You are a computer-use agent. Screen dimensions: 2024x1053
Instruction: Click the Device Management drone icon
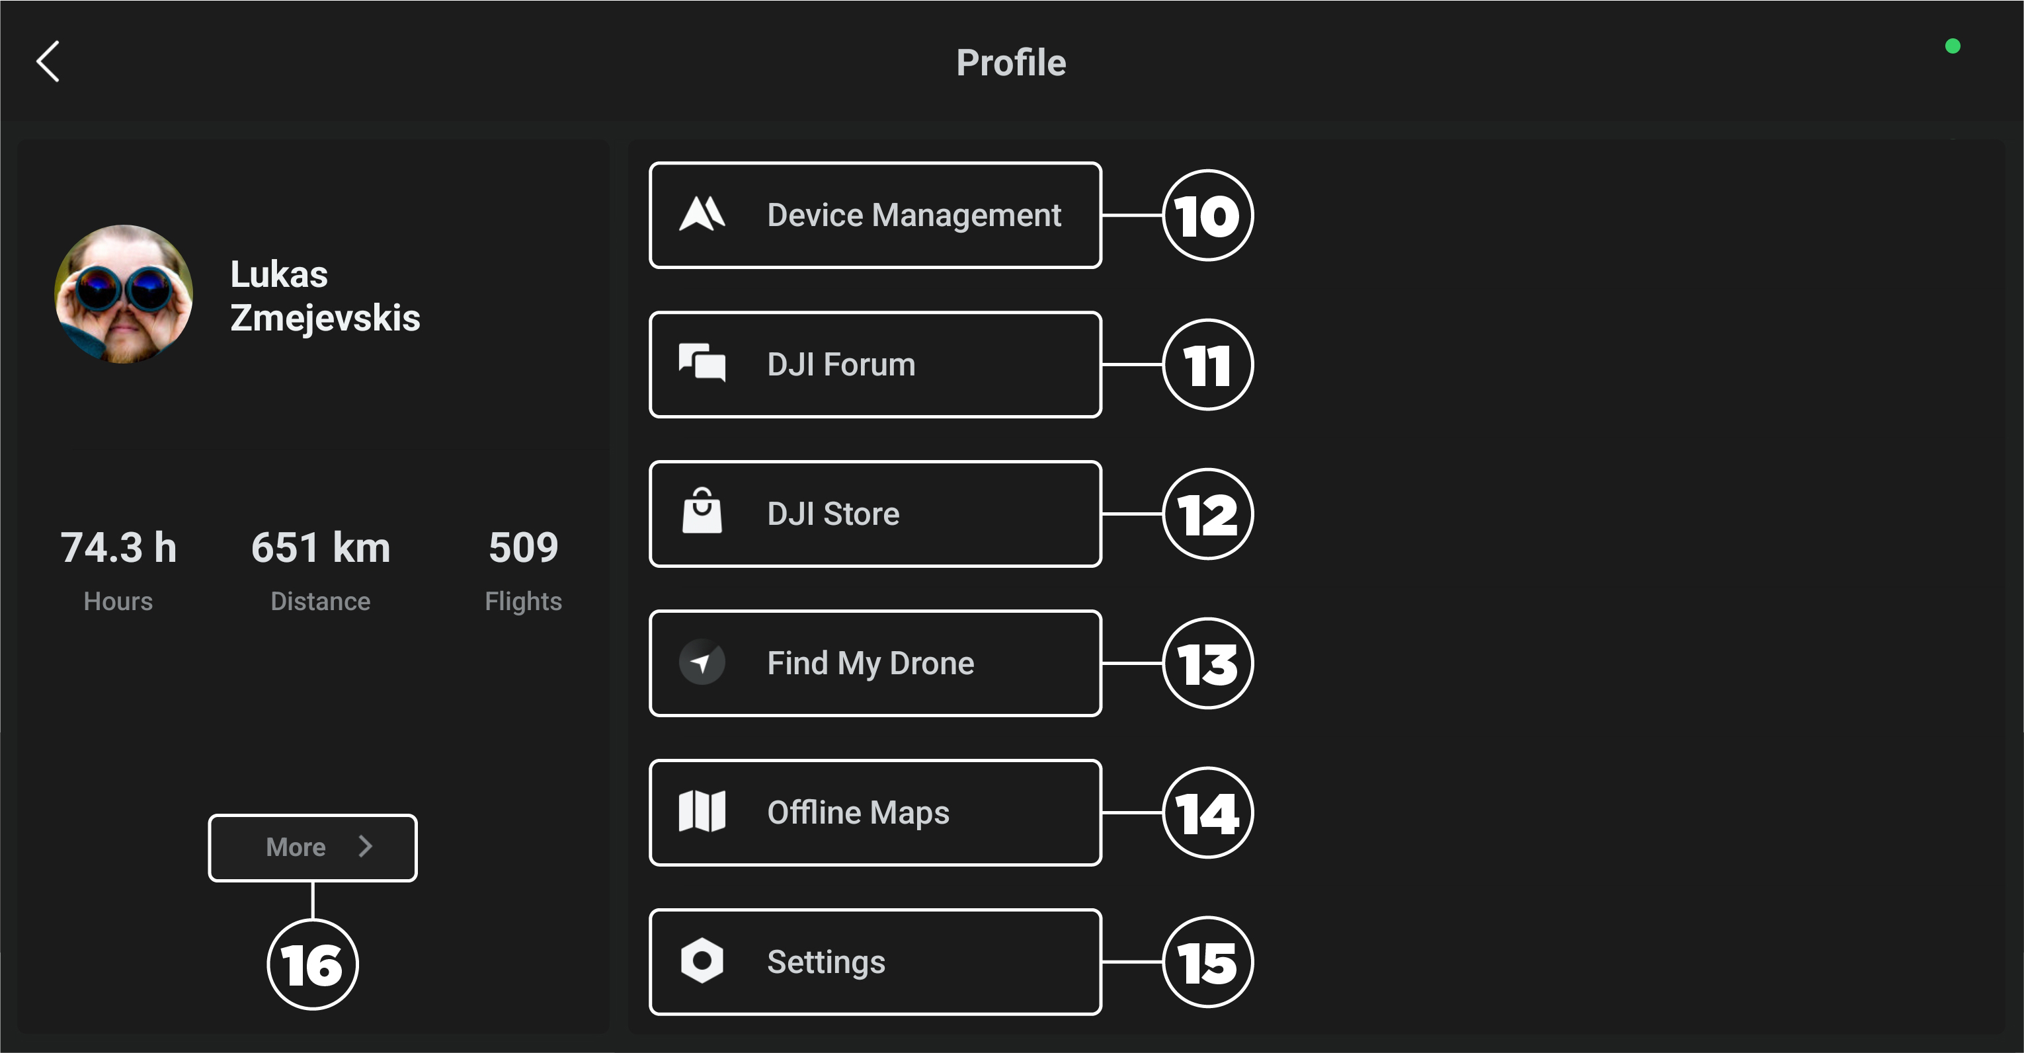click(x=702, y=214)
